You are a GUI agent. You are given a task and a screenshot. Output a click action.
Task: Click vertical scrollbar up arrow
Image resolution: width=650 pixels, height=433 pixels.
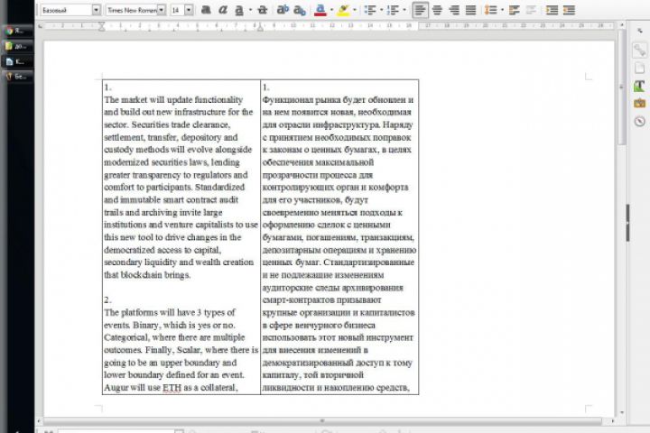[x=621, y=25]
